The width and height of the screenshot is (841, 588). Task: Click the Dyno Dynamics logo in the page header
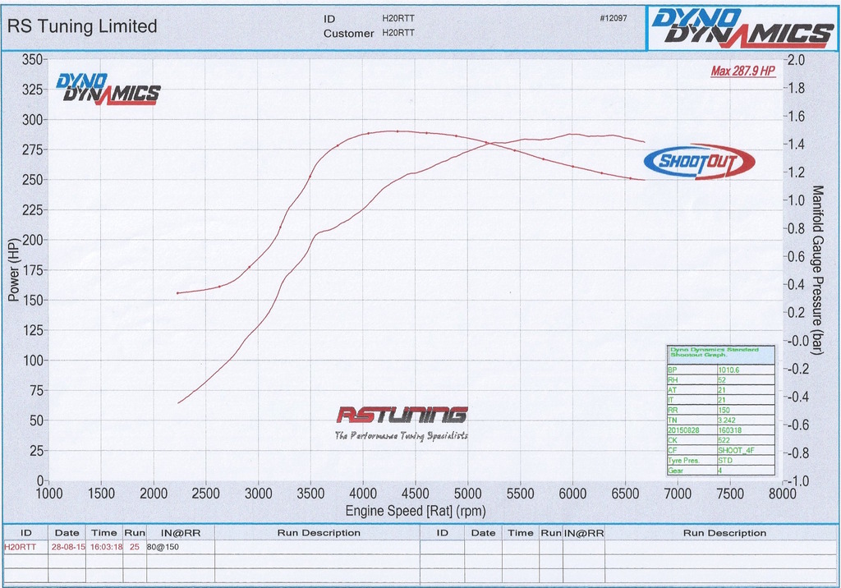742,28
